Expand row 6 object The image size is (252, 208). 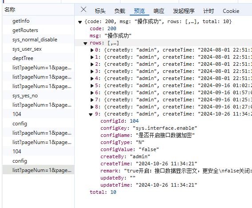[92, 93]
